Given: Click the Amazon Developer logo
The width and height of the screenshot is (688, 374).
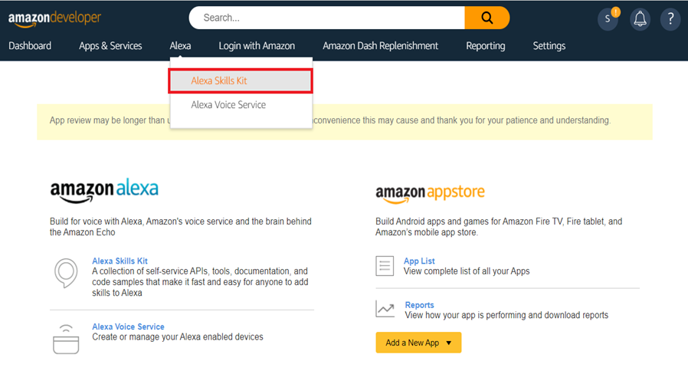Looking at the screenshot, I should [x=54, y=18].
